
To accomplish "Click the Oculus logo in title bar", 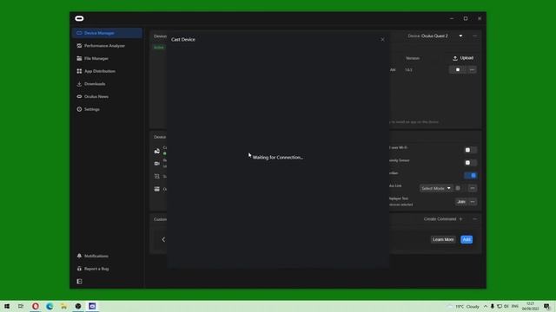I will click(x=79, y=18).
